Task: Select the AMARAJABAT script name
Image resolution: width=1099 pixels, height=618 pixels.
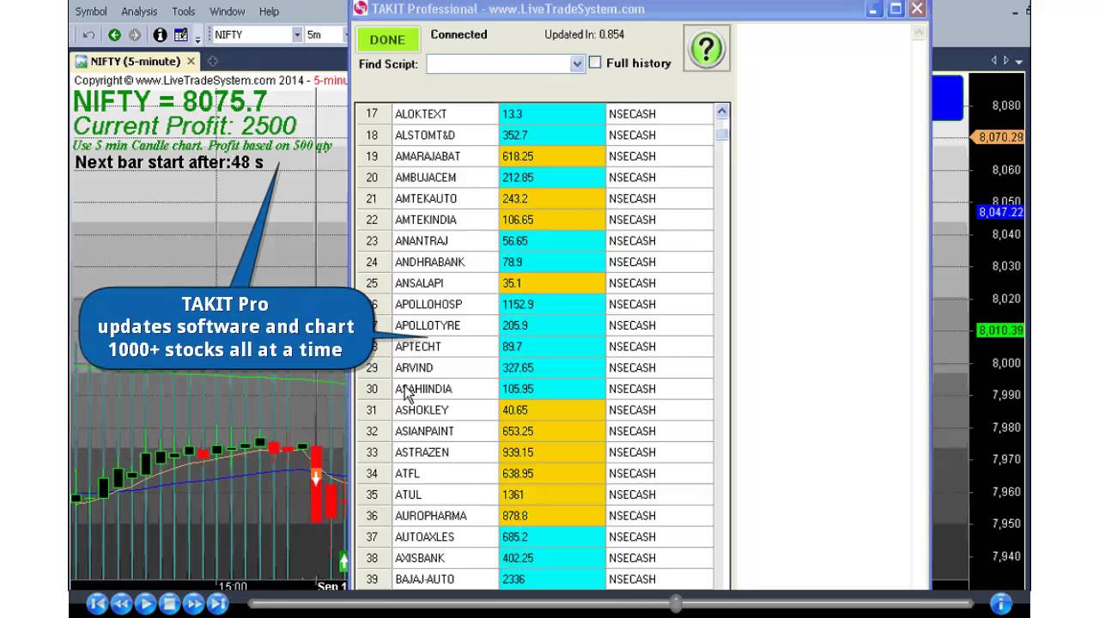Action: 428,156
